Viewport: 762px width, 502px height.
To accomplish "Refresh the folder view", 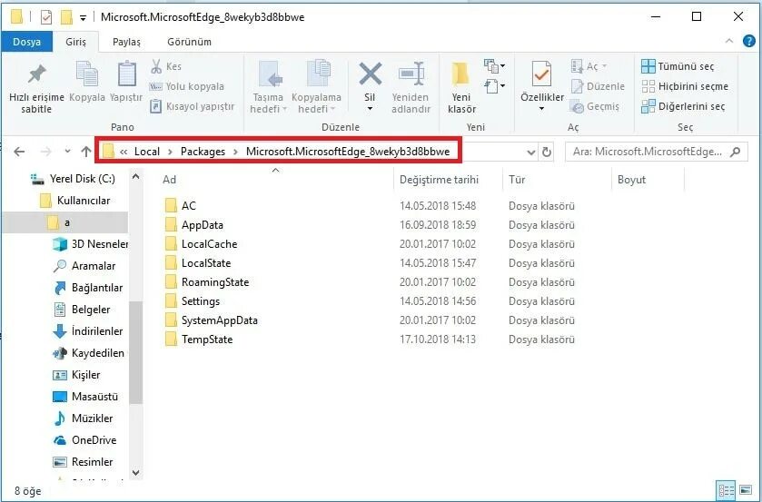I will (x=546, y=153).
